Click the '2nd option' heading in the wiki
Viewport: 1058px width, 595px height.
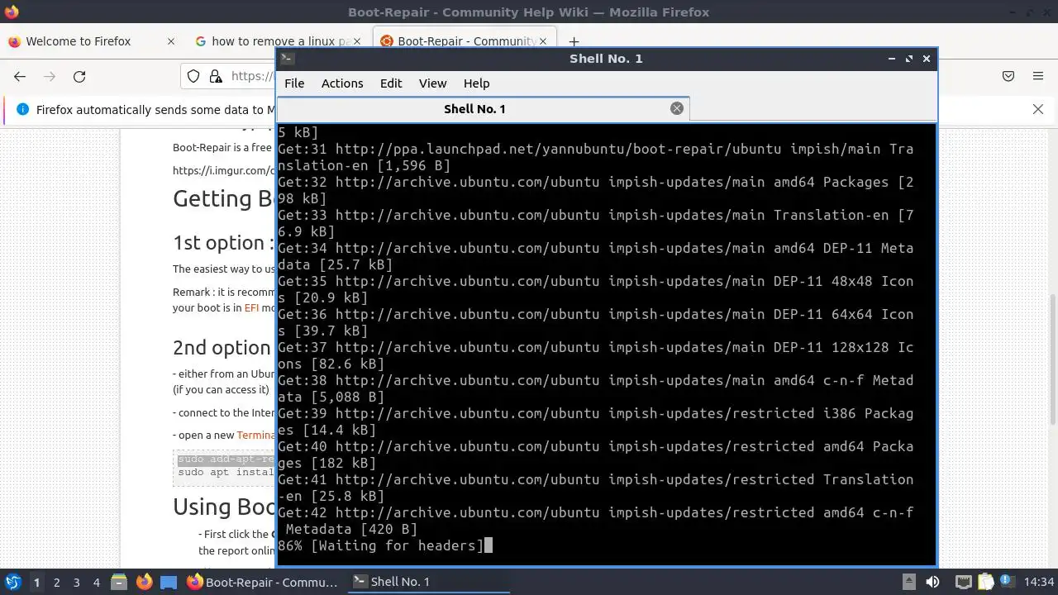[x=222, y=347]
